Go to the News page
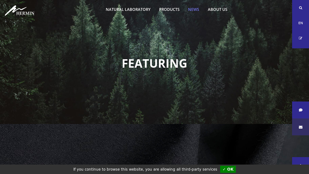Screen dimensions: 309x174 pos(194,9)
